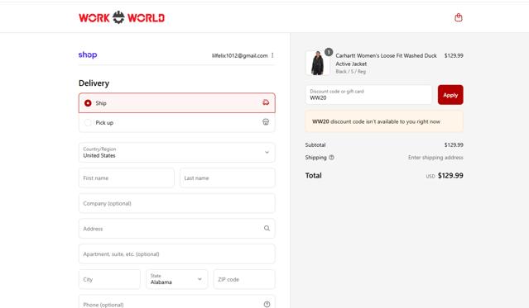
Task: Click the ZIP code field
Action: point(244,279)
